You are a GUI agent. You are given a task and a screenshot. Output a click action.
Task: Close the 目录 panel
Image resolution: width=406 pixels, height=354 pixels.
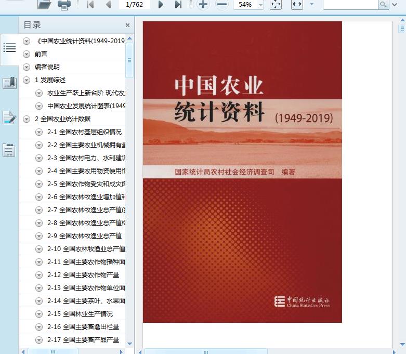[127, 25]
